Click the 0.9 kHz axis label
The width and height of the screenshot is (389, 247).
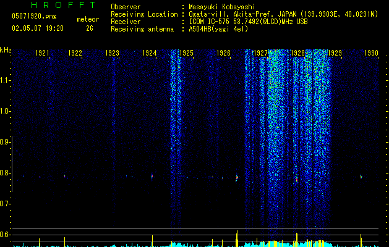click(5, 142)
